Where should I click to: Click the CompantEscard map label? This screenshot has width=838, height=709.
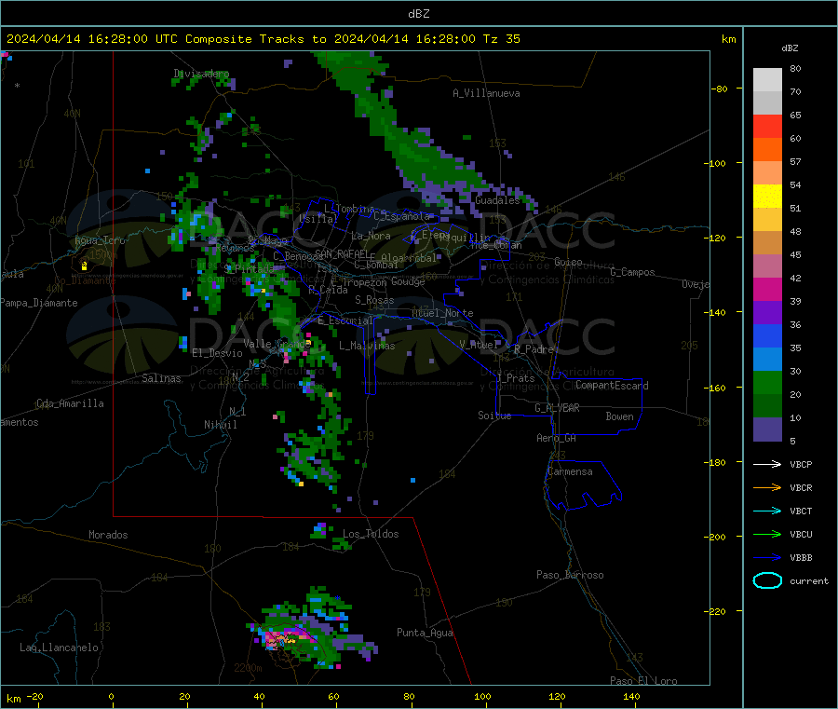pyautogui.click(x=612, y=385)
